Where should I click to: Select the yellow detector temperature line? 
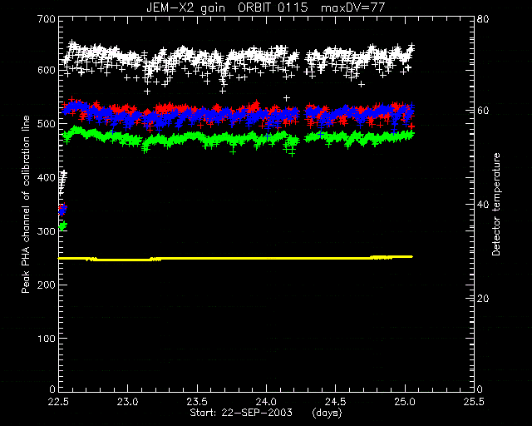coord(235,259)
